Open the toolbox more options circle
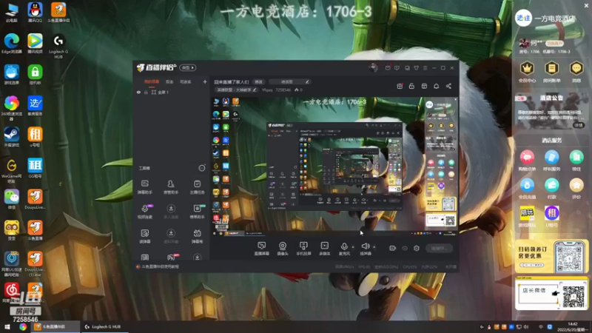The image size is (592, 333). [201, 168]
